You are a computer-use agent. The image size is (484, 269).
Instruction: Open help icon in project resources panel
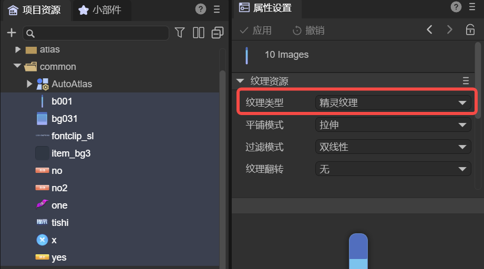(x=200, y=9)
